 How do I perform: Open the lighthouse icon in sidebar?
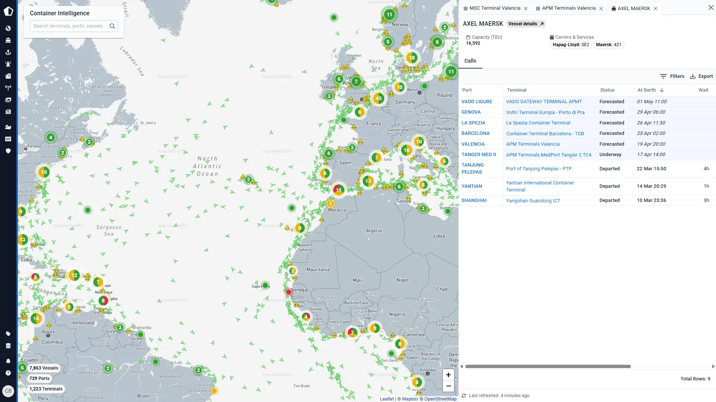tap(8, 64)
